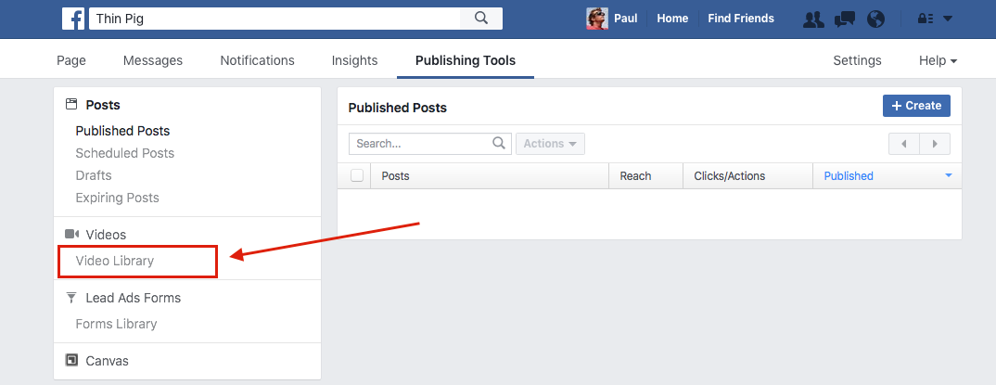
Task: Click the Create button
Action: click(x=916, y=106)
